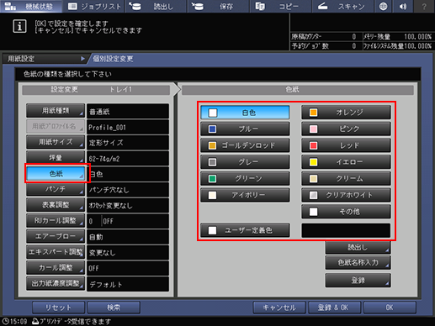The height and width of the screenshot is (326, 435).
Task: Click the printer status icon in status bar
Action: tap(35, 321)
